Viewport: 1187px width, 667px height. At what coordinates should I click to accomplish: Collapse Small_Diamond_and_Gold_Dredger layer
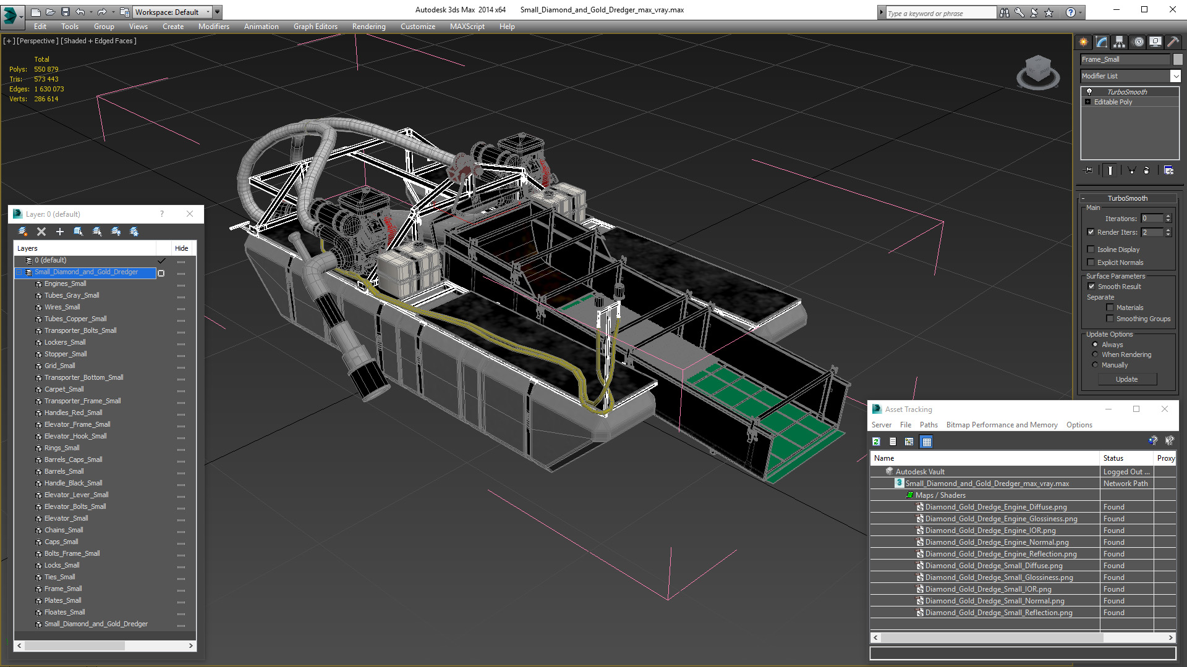[19, 272]
